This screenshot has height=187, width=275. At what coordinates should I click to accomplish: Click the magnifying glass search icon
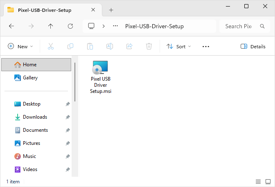coord(262,26)
